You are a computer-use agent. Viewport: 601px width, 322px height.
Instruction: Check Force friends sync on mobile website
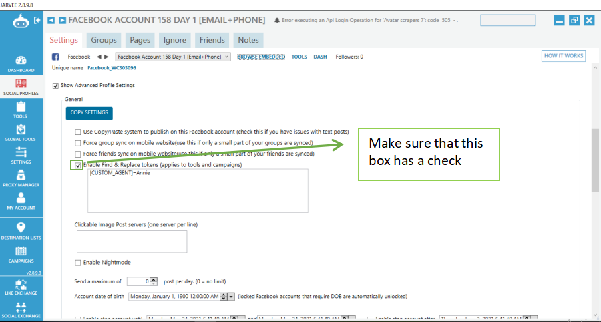(78, 154)
